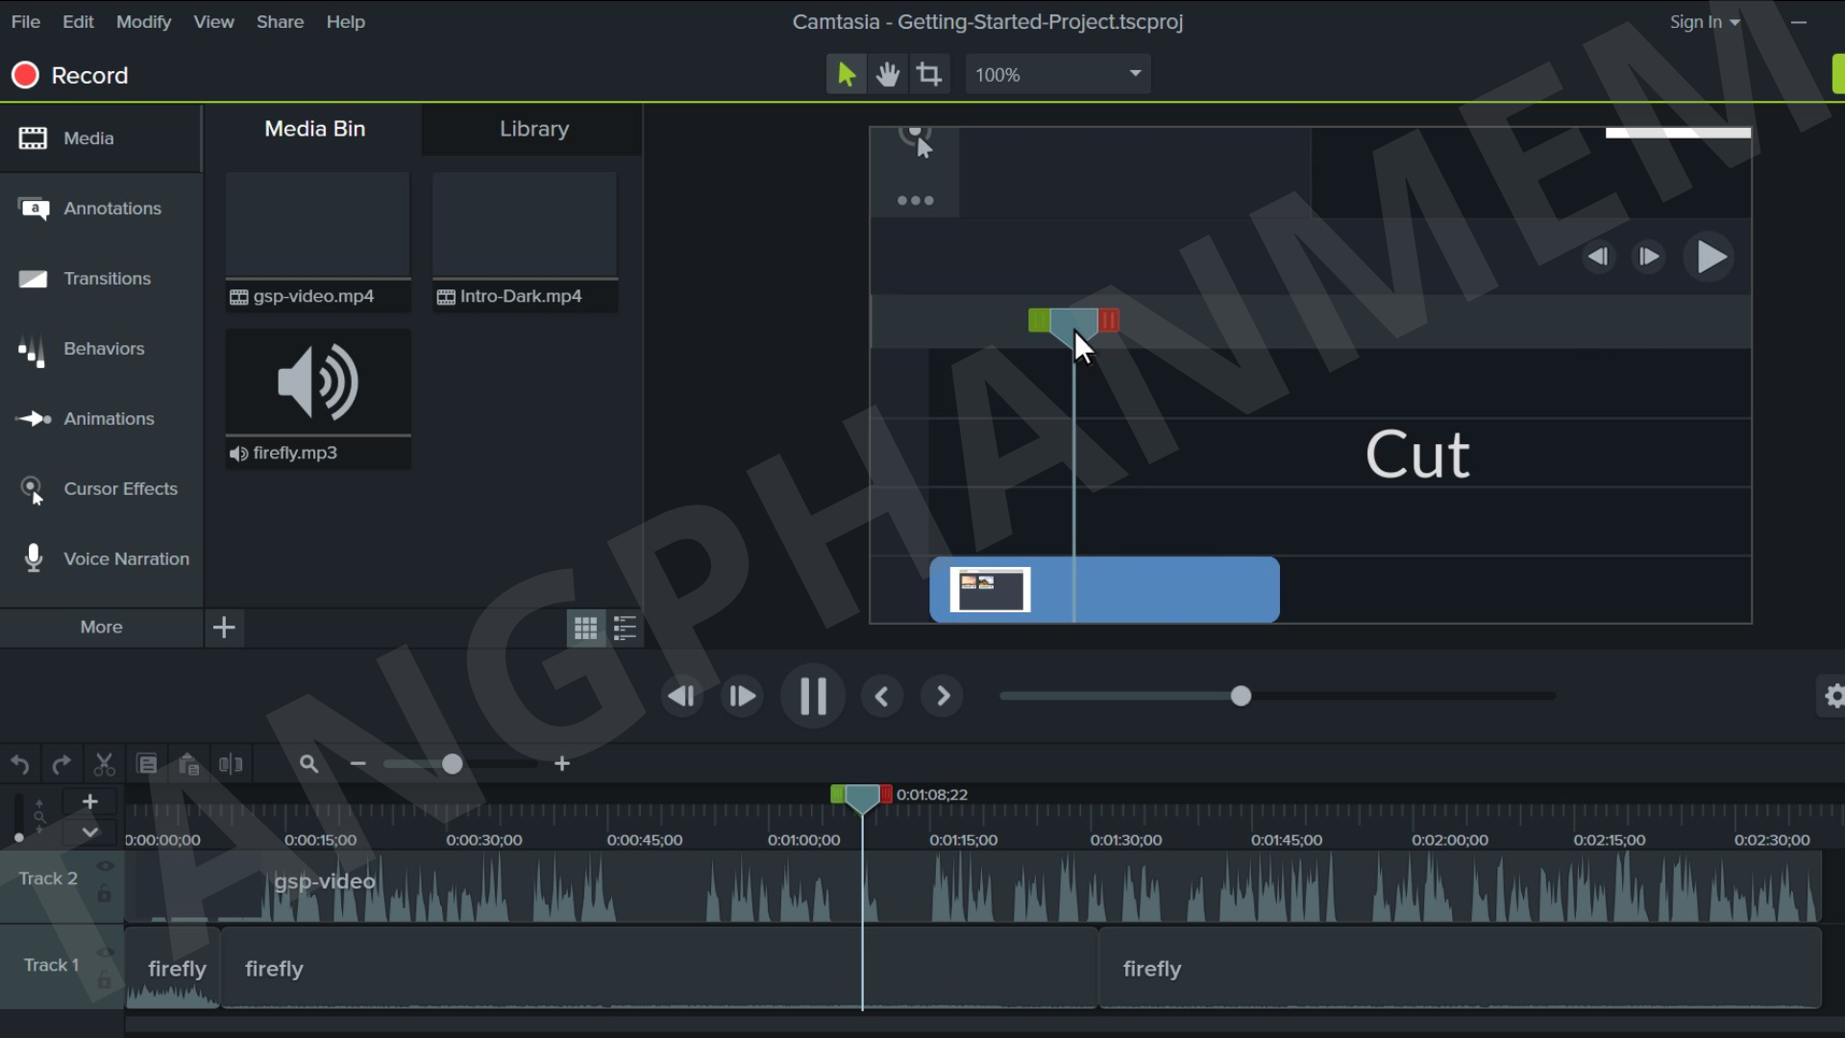Expand the Sign In dropdown
Viewport: 1845px width, 1038px height.
(x=1705, y=21)
